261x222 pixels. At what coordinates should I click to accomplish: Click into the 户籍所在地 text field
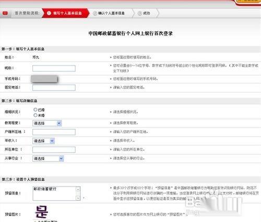[54, 132]
